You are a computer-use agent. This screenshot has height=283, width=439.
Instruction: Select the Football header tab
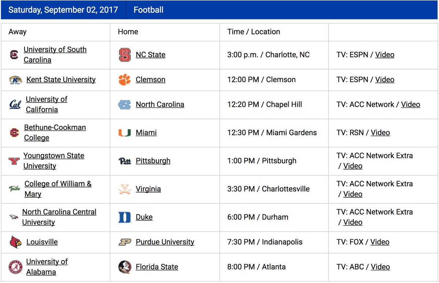pos(149,10)
